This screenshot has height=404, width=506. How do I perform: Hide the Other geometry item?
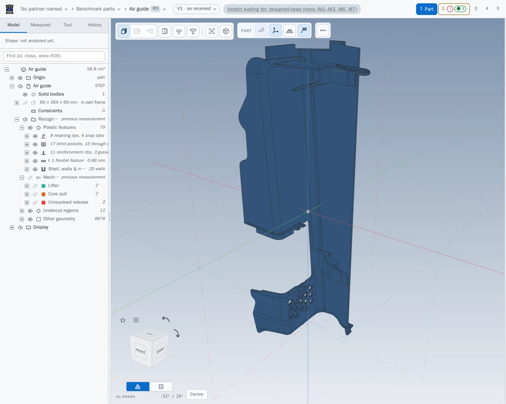[30, 219]
